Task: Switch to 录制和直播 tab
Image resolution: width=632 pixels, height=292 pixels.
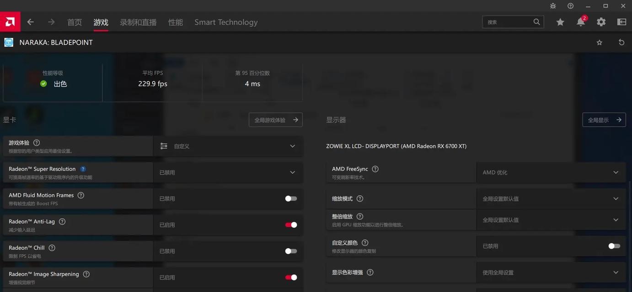Action: click(138, 22)
